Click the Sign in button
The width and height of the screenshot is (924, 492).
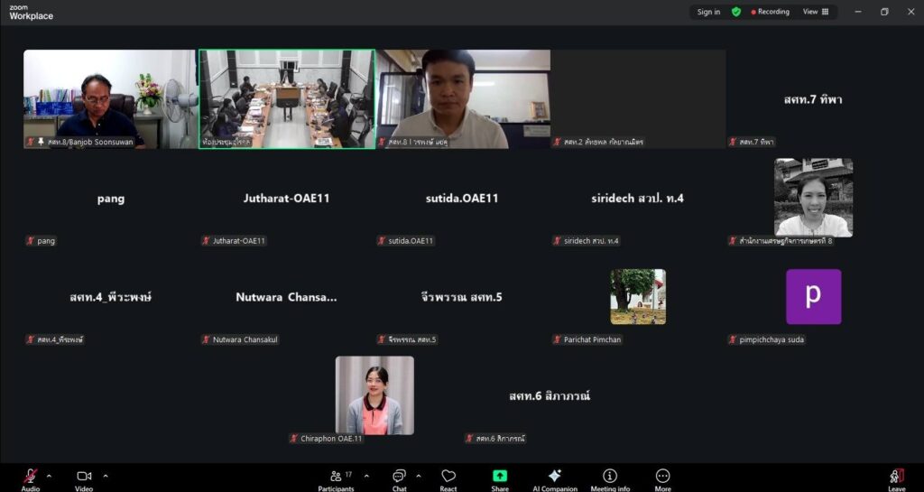[x=709, y=12]
